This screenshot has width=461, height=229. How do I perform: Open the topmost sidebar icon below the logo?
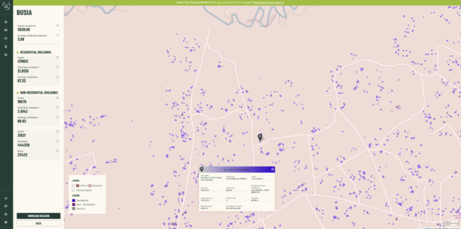pos(6,22)
